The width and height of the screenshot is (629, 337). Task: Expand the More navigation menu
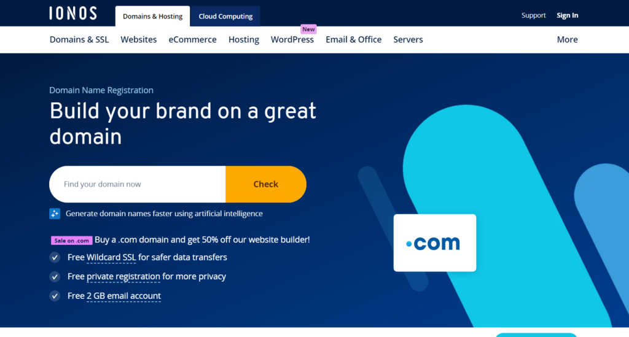coord(567,40)
